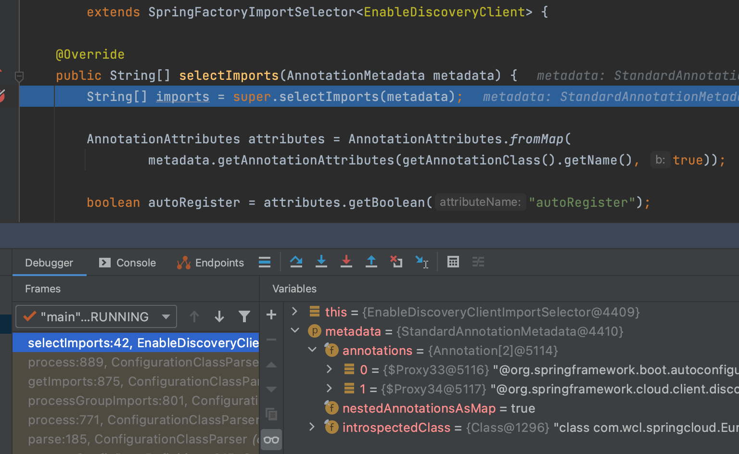
Task: Select frame getImports:875
Action: tap(136, 381)
